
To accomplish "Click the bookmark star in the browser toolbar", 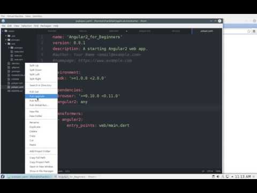I will click(x=249, y=31).
